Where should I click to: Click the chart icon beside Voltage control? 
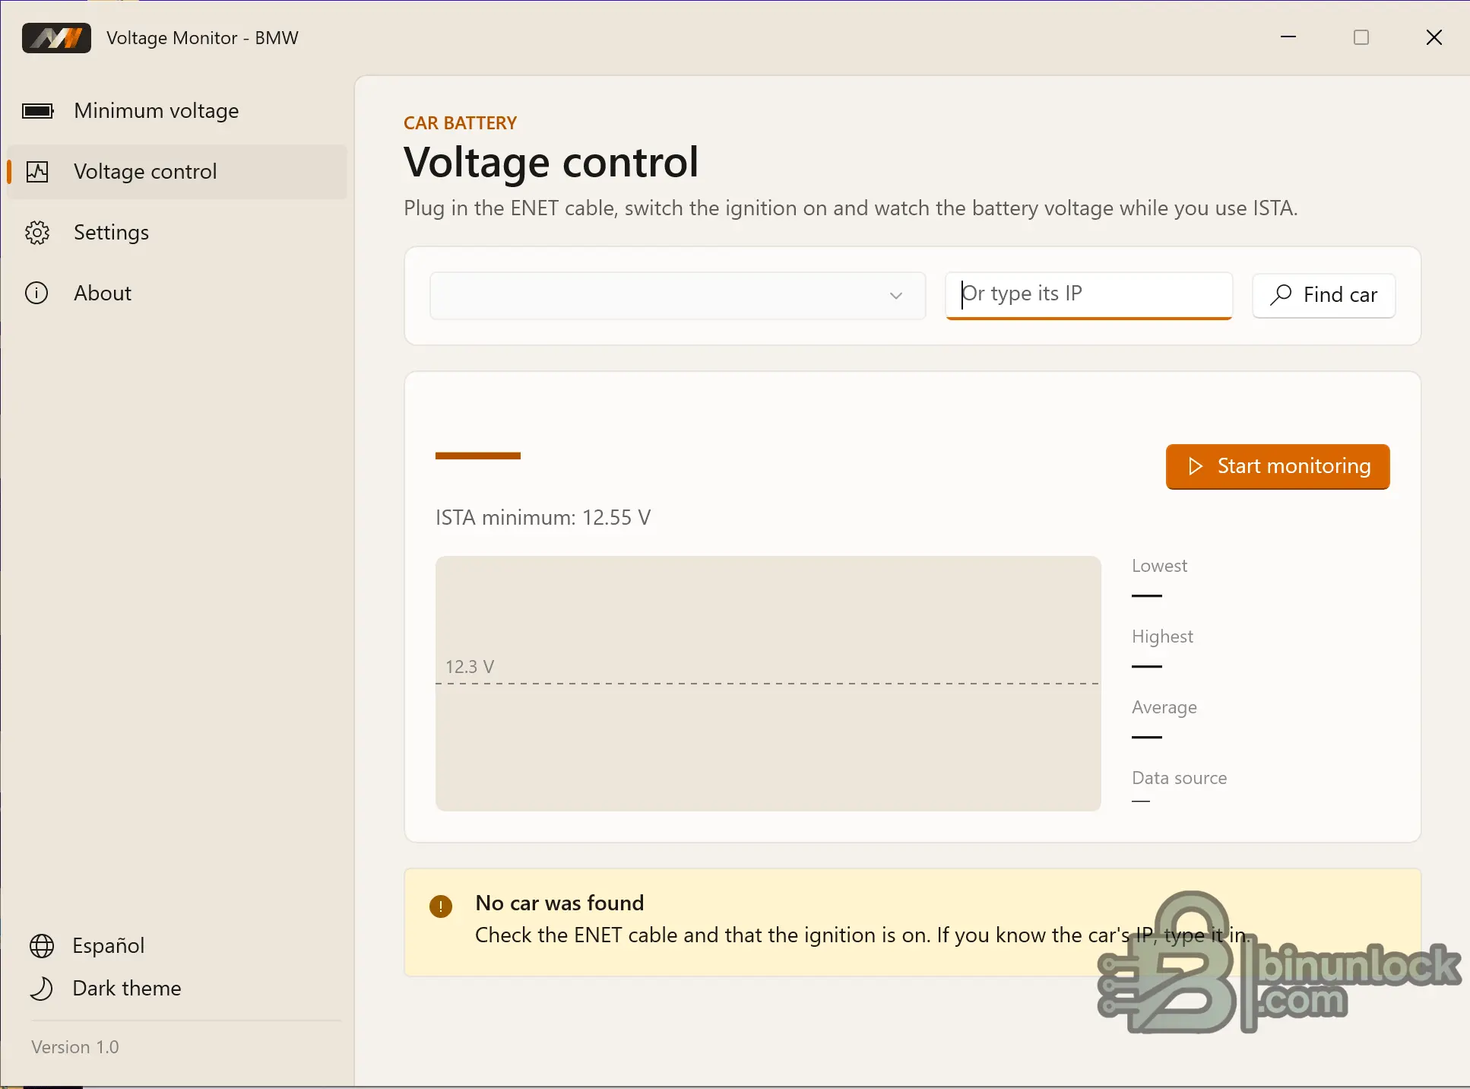point(37,172)
